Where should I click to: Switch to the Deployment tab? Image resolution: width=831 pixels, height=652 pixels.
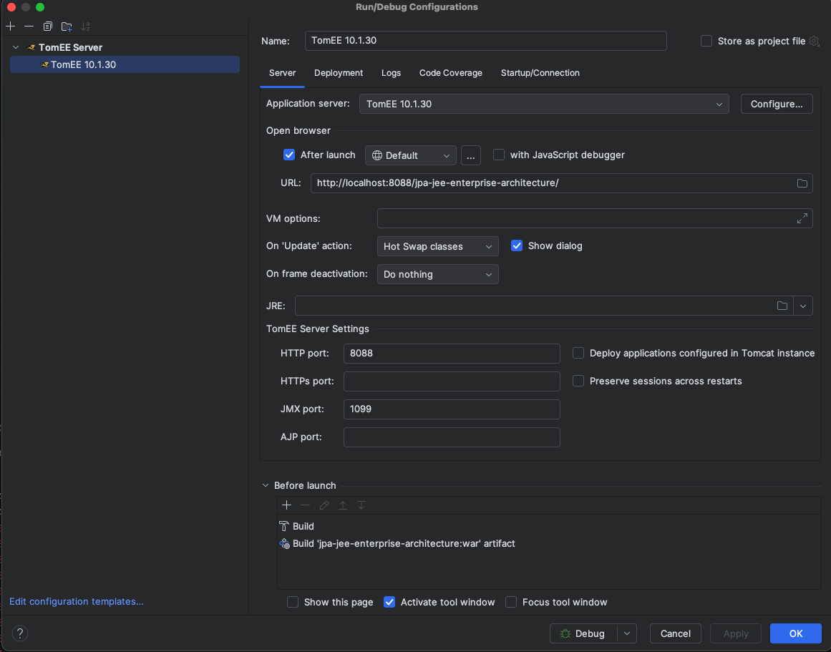click(339, 73)
